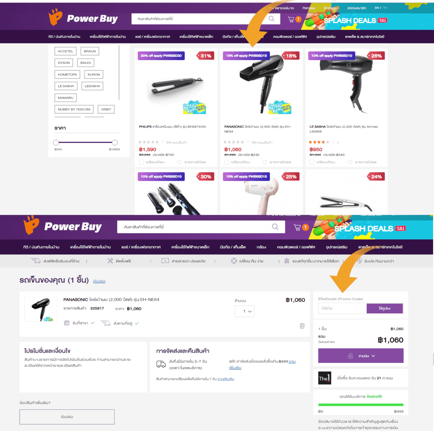Click the ช้อปต่อ outlined button at bottom
434x431 pixels.
(67, 417)
